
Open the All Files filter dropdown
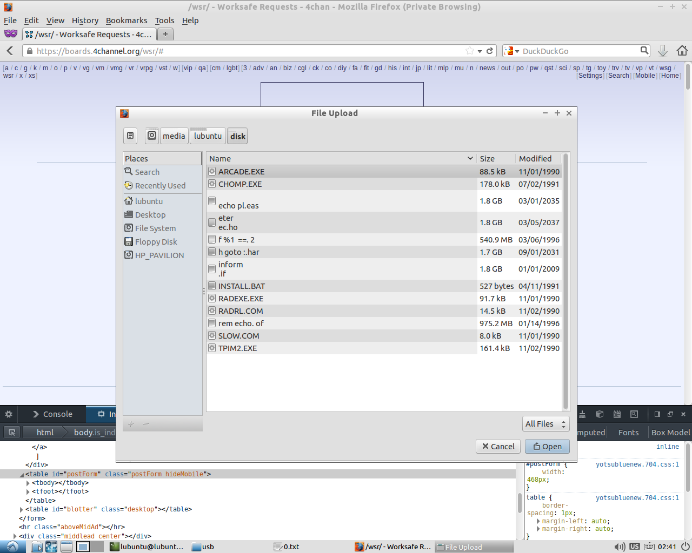pos(545,424)
